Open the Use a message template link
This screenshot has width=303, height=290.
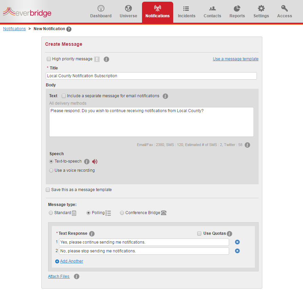click(x=236, y=59)
